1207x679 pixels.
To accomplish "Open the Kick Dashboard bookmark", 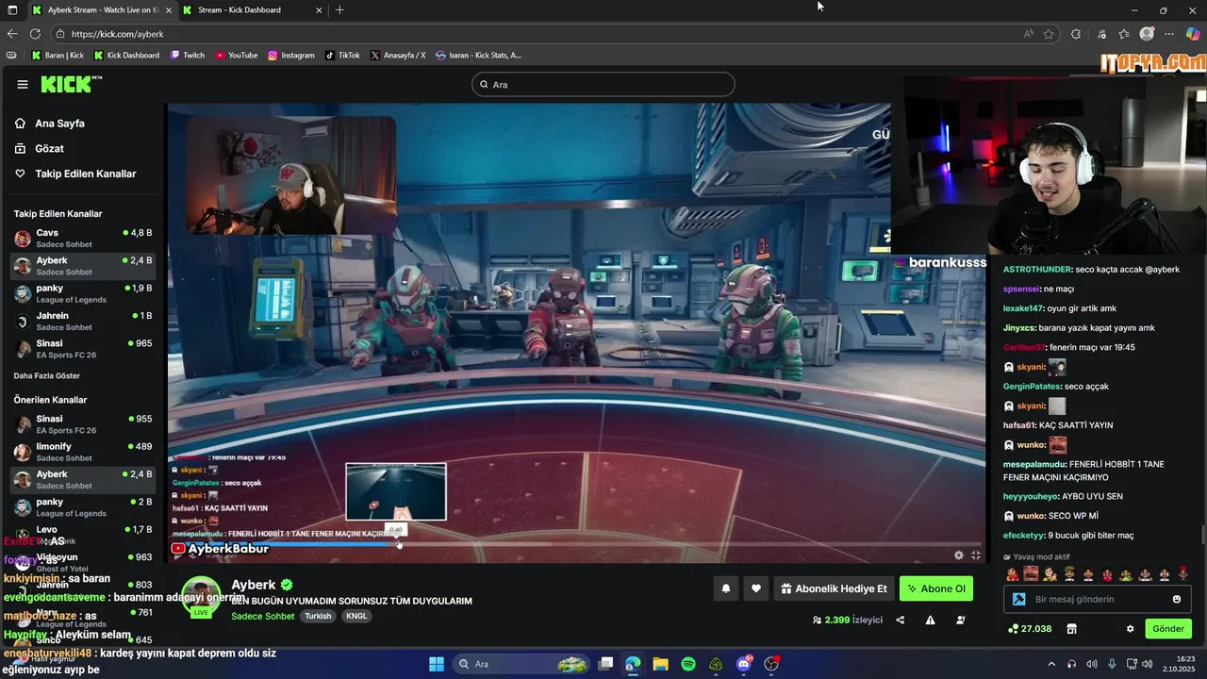I will tap(126, 55).
